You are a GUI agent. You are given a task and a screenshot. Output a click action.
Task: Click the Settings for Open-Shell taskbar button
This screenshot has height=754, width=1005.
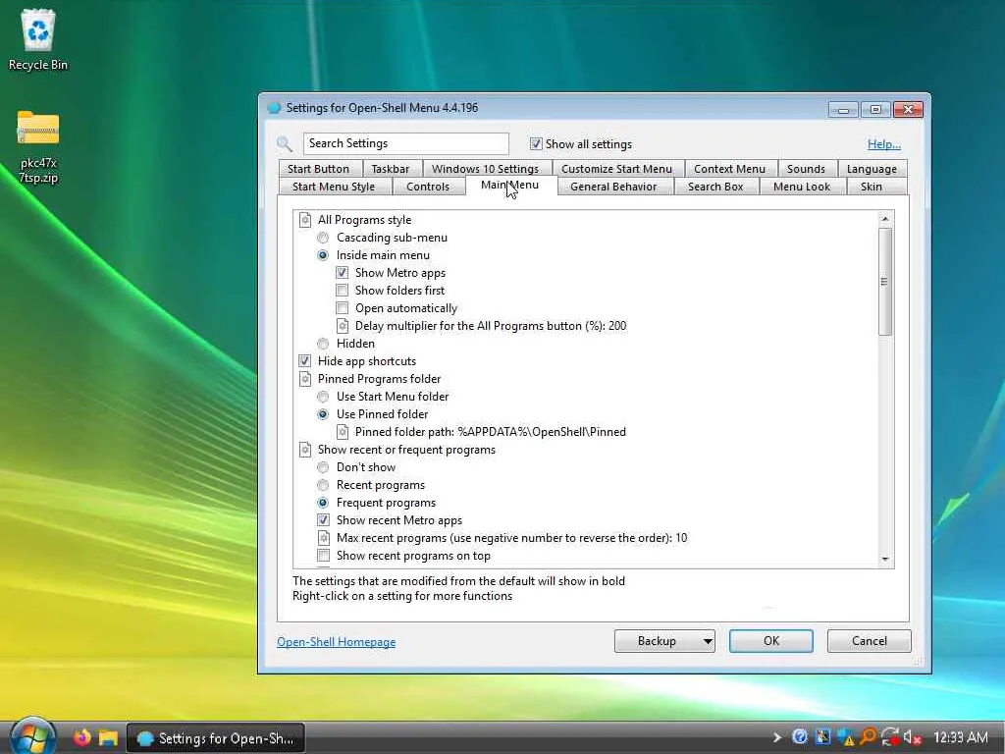coord(215,738)
